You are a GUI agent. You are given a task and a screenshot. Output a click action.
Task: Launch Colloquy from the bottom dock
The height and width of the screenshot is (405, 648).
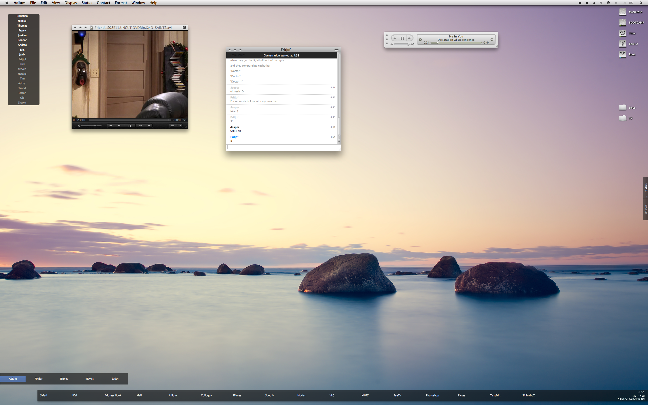206,396
